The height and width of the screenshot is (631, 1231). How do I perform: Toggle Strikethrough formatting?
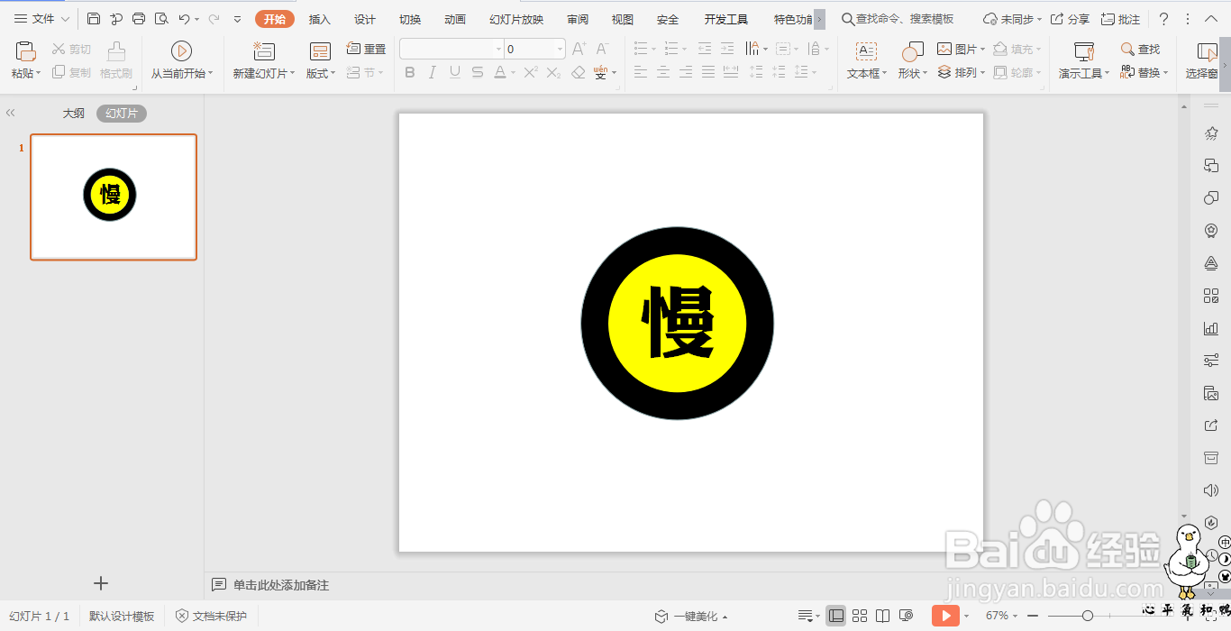click(478, 72)
